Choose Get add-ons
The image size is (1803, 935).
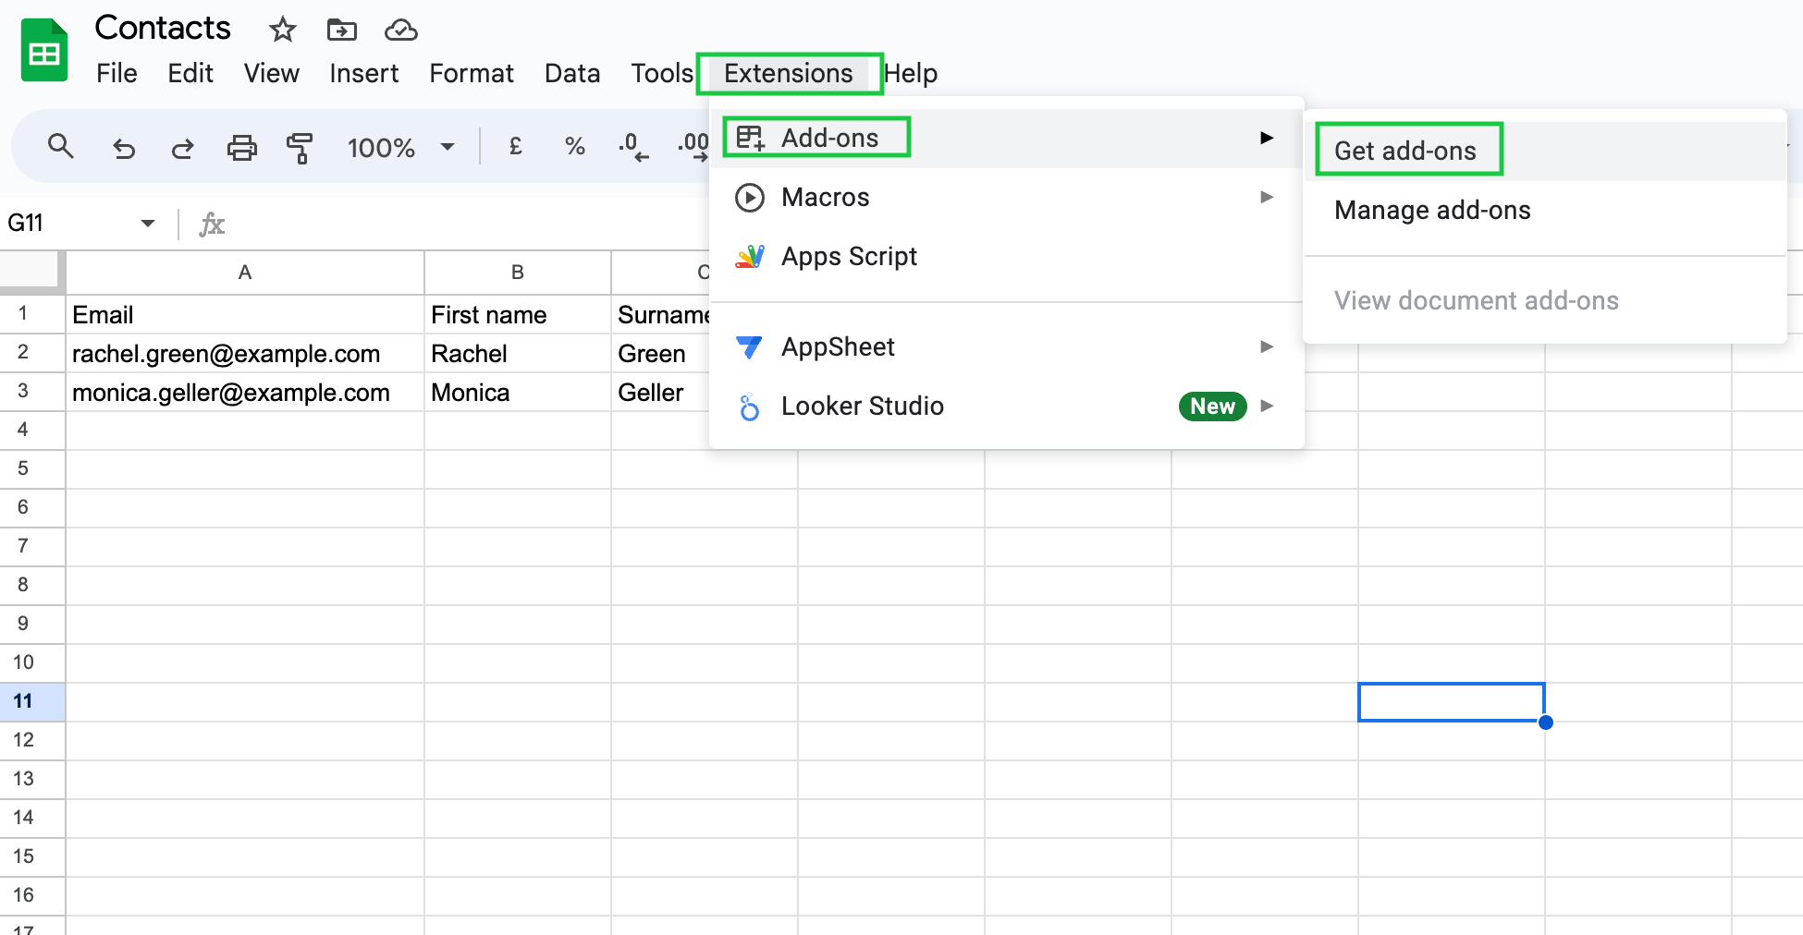pyautogui.click(x=1544, y=151)
